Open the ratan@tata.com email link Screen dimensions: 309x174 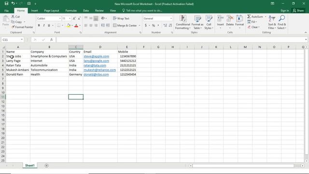pos(95,65)
